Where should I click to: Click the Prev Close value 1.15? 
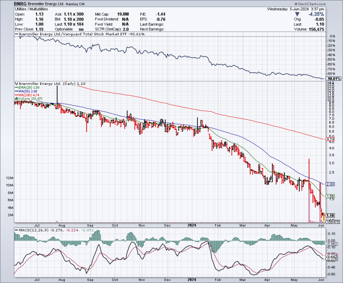click(x=39, y=29)
